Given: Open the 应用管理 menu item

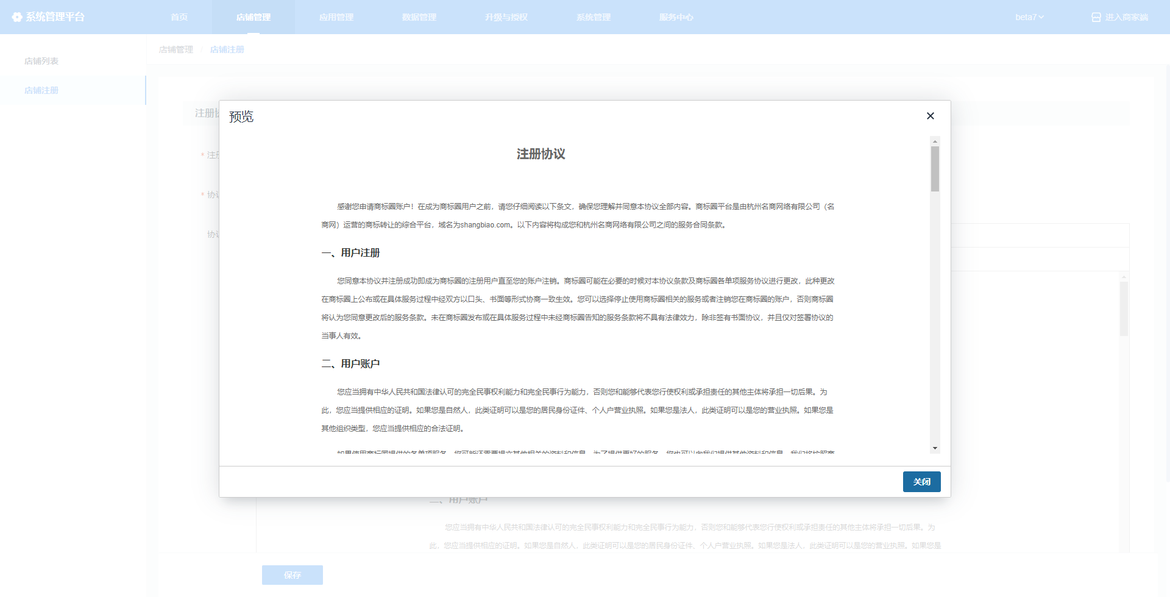Looking at the screenshot, I should (336, 17).
